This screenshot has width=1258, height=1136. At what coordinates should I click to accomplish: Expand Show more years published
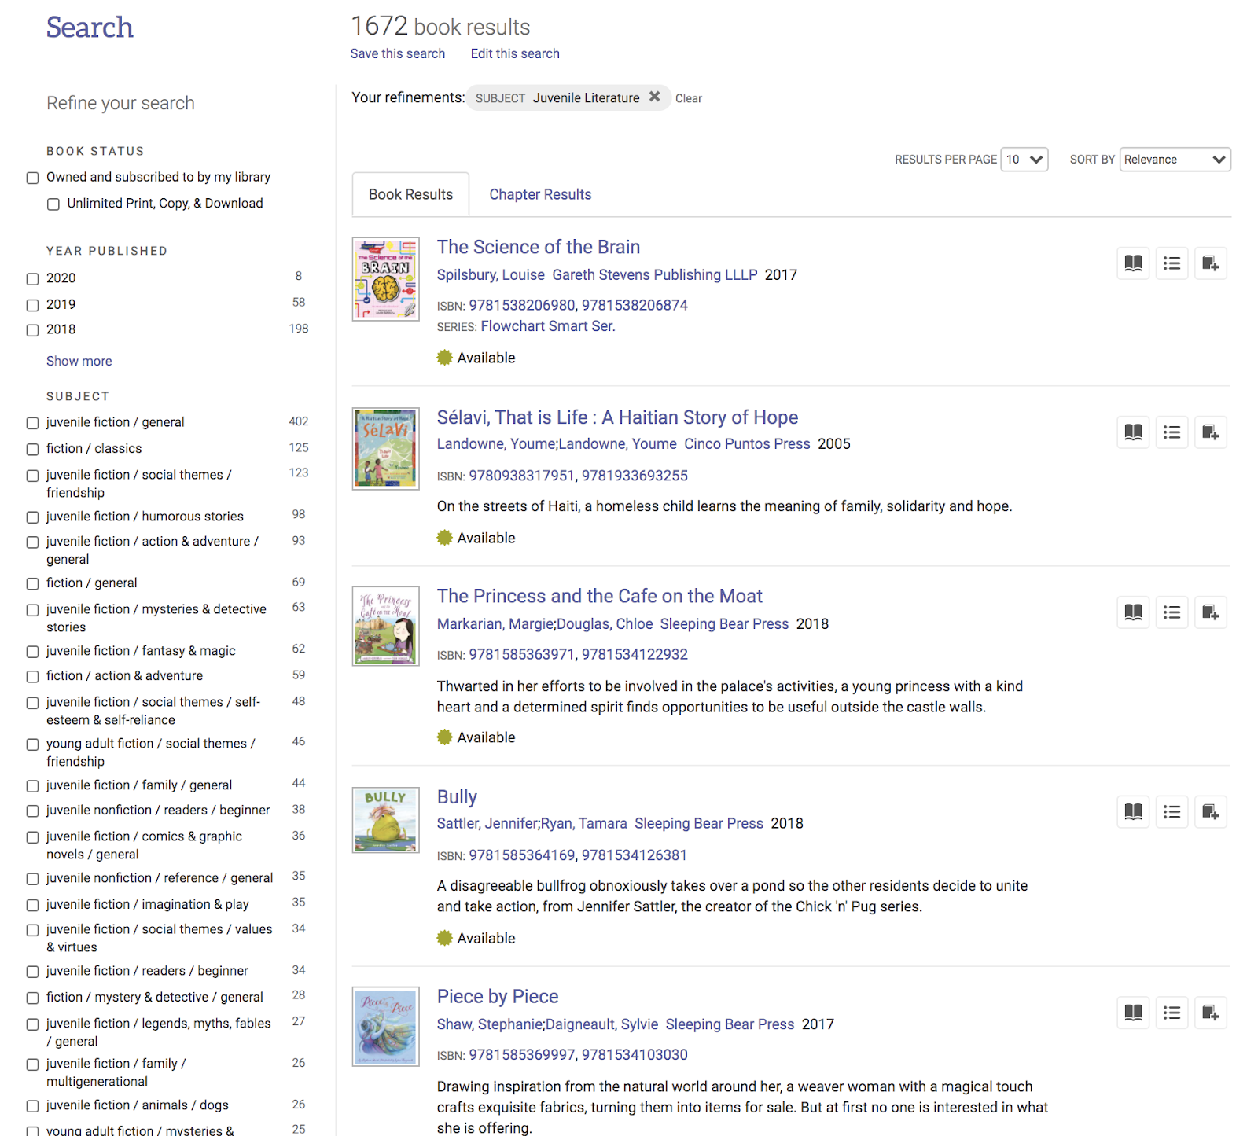point(79,362)
